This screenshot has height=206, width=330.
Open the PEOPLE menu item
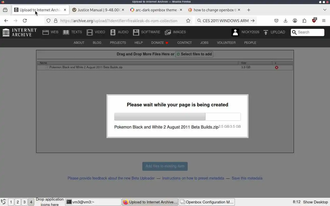click(250, 43)
